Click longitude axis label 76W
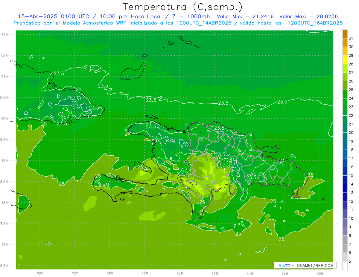359x277 pixels. [x=39, y=273]
